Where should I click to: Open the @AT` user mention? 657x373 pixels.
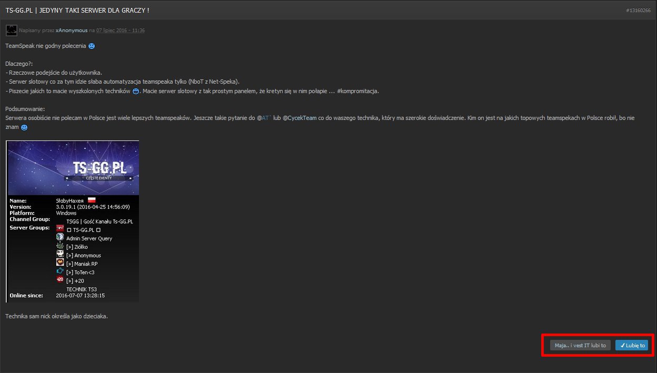tap(264, 118)
